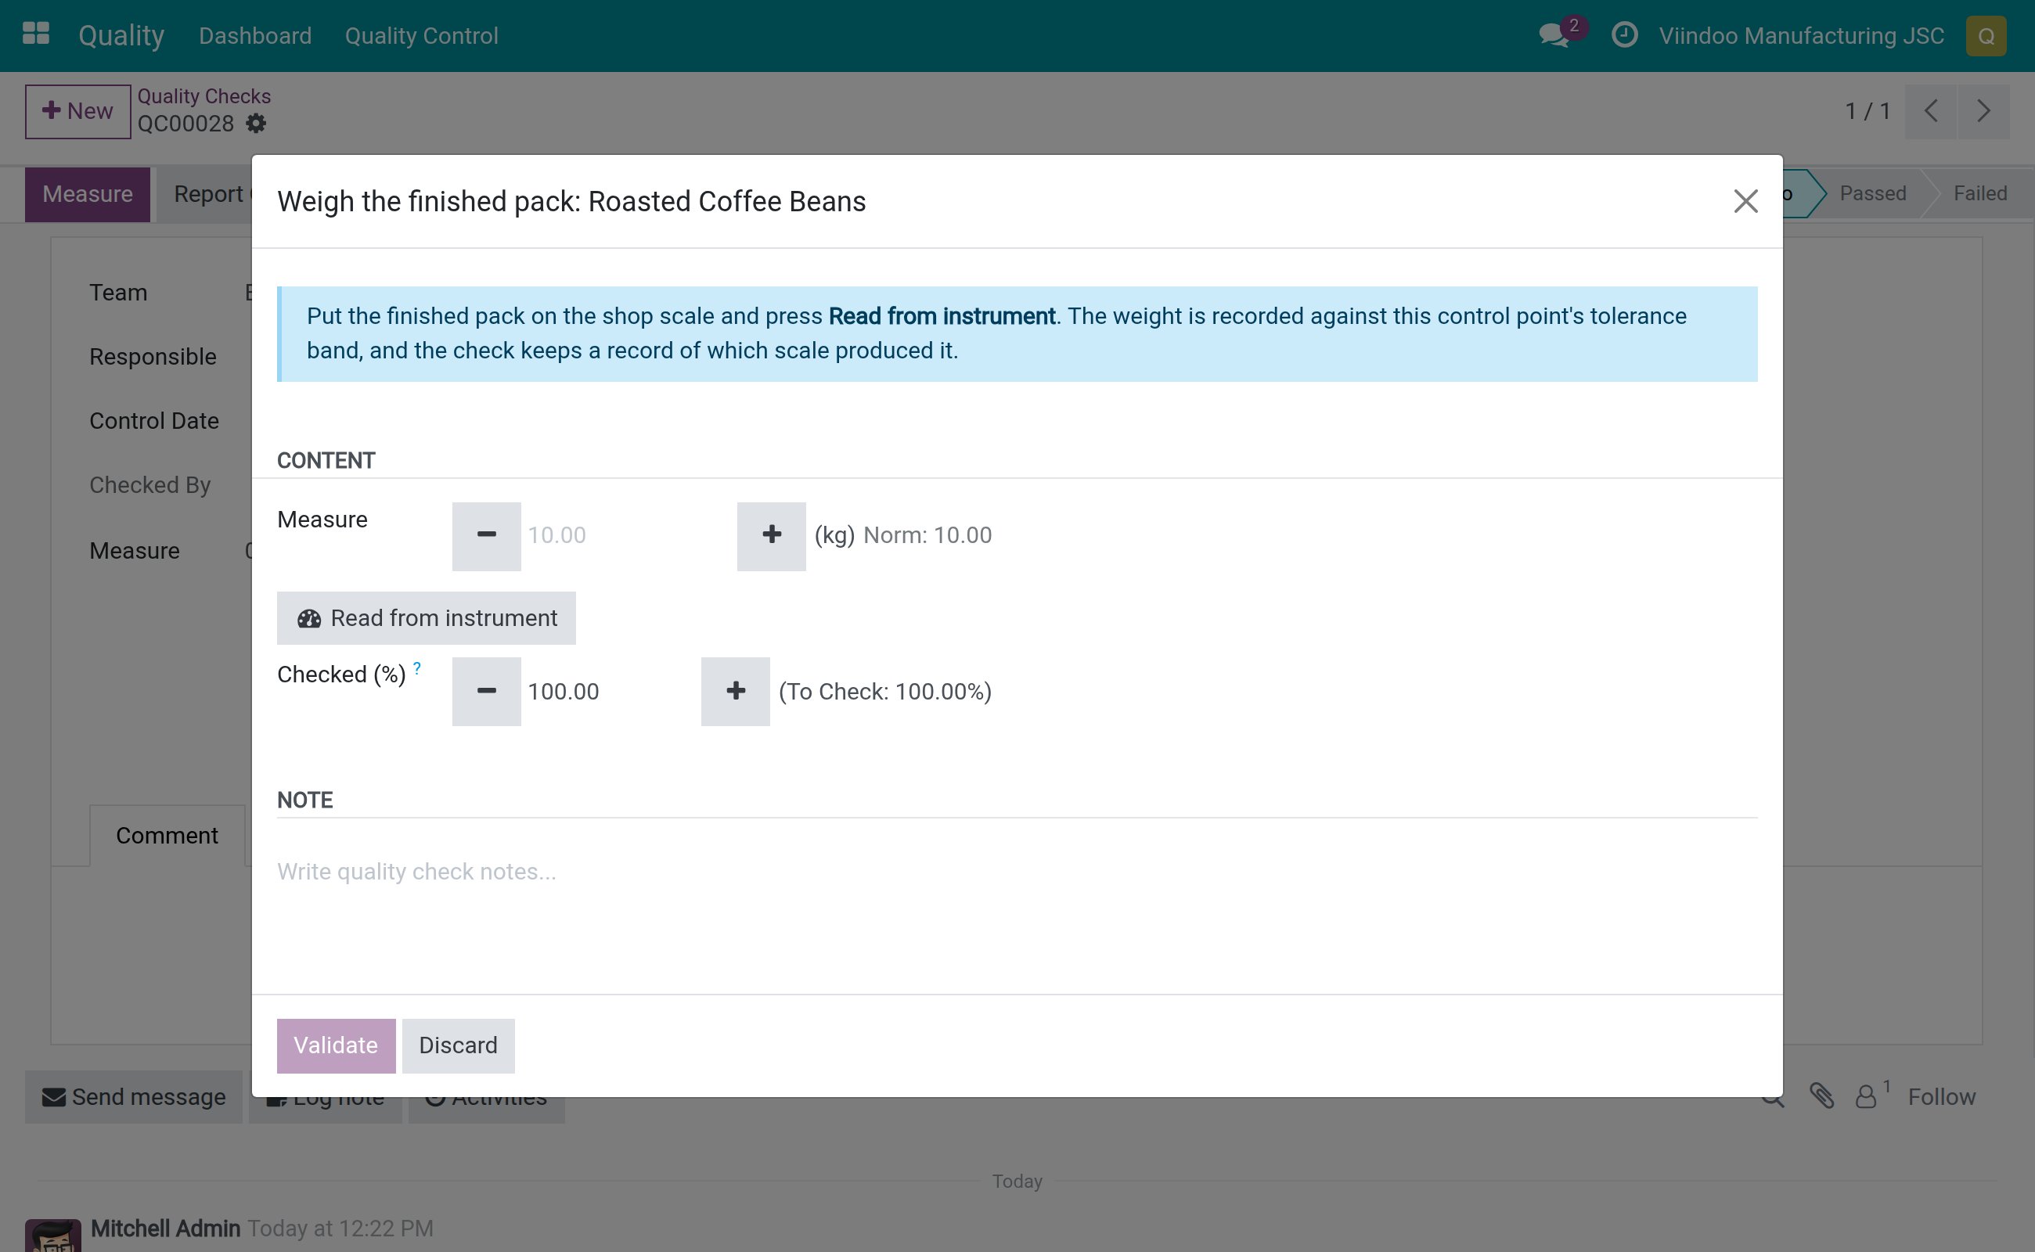Increase the Measure value with plus
This screenshot has height=1252, width=2035.
click(x=771, y=536)
